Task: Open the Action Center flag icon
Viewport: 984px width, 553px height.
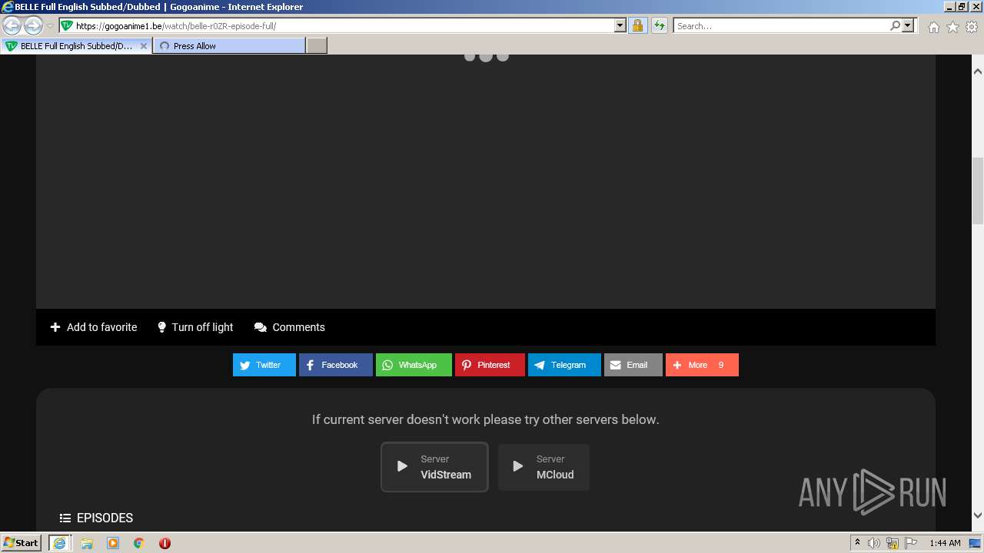Action: [x=910, y=543]
